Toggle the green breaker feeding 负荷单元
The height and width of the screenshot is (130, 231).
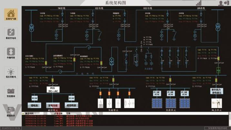click(x=113, y=80)
